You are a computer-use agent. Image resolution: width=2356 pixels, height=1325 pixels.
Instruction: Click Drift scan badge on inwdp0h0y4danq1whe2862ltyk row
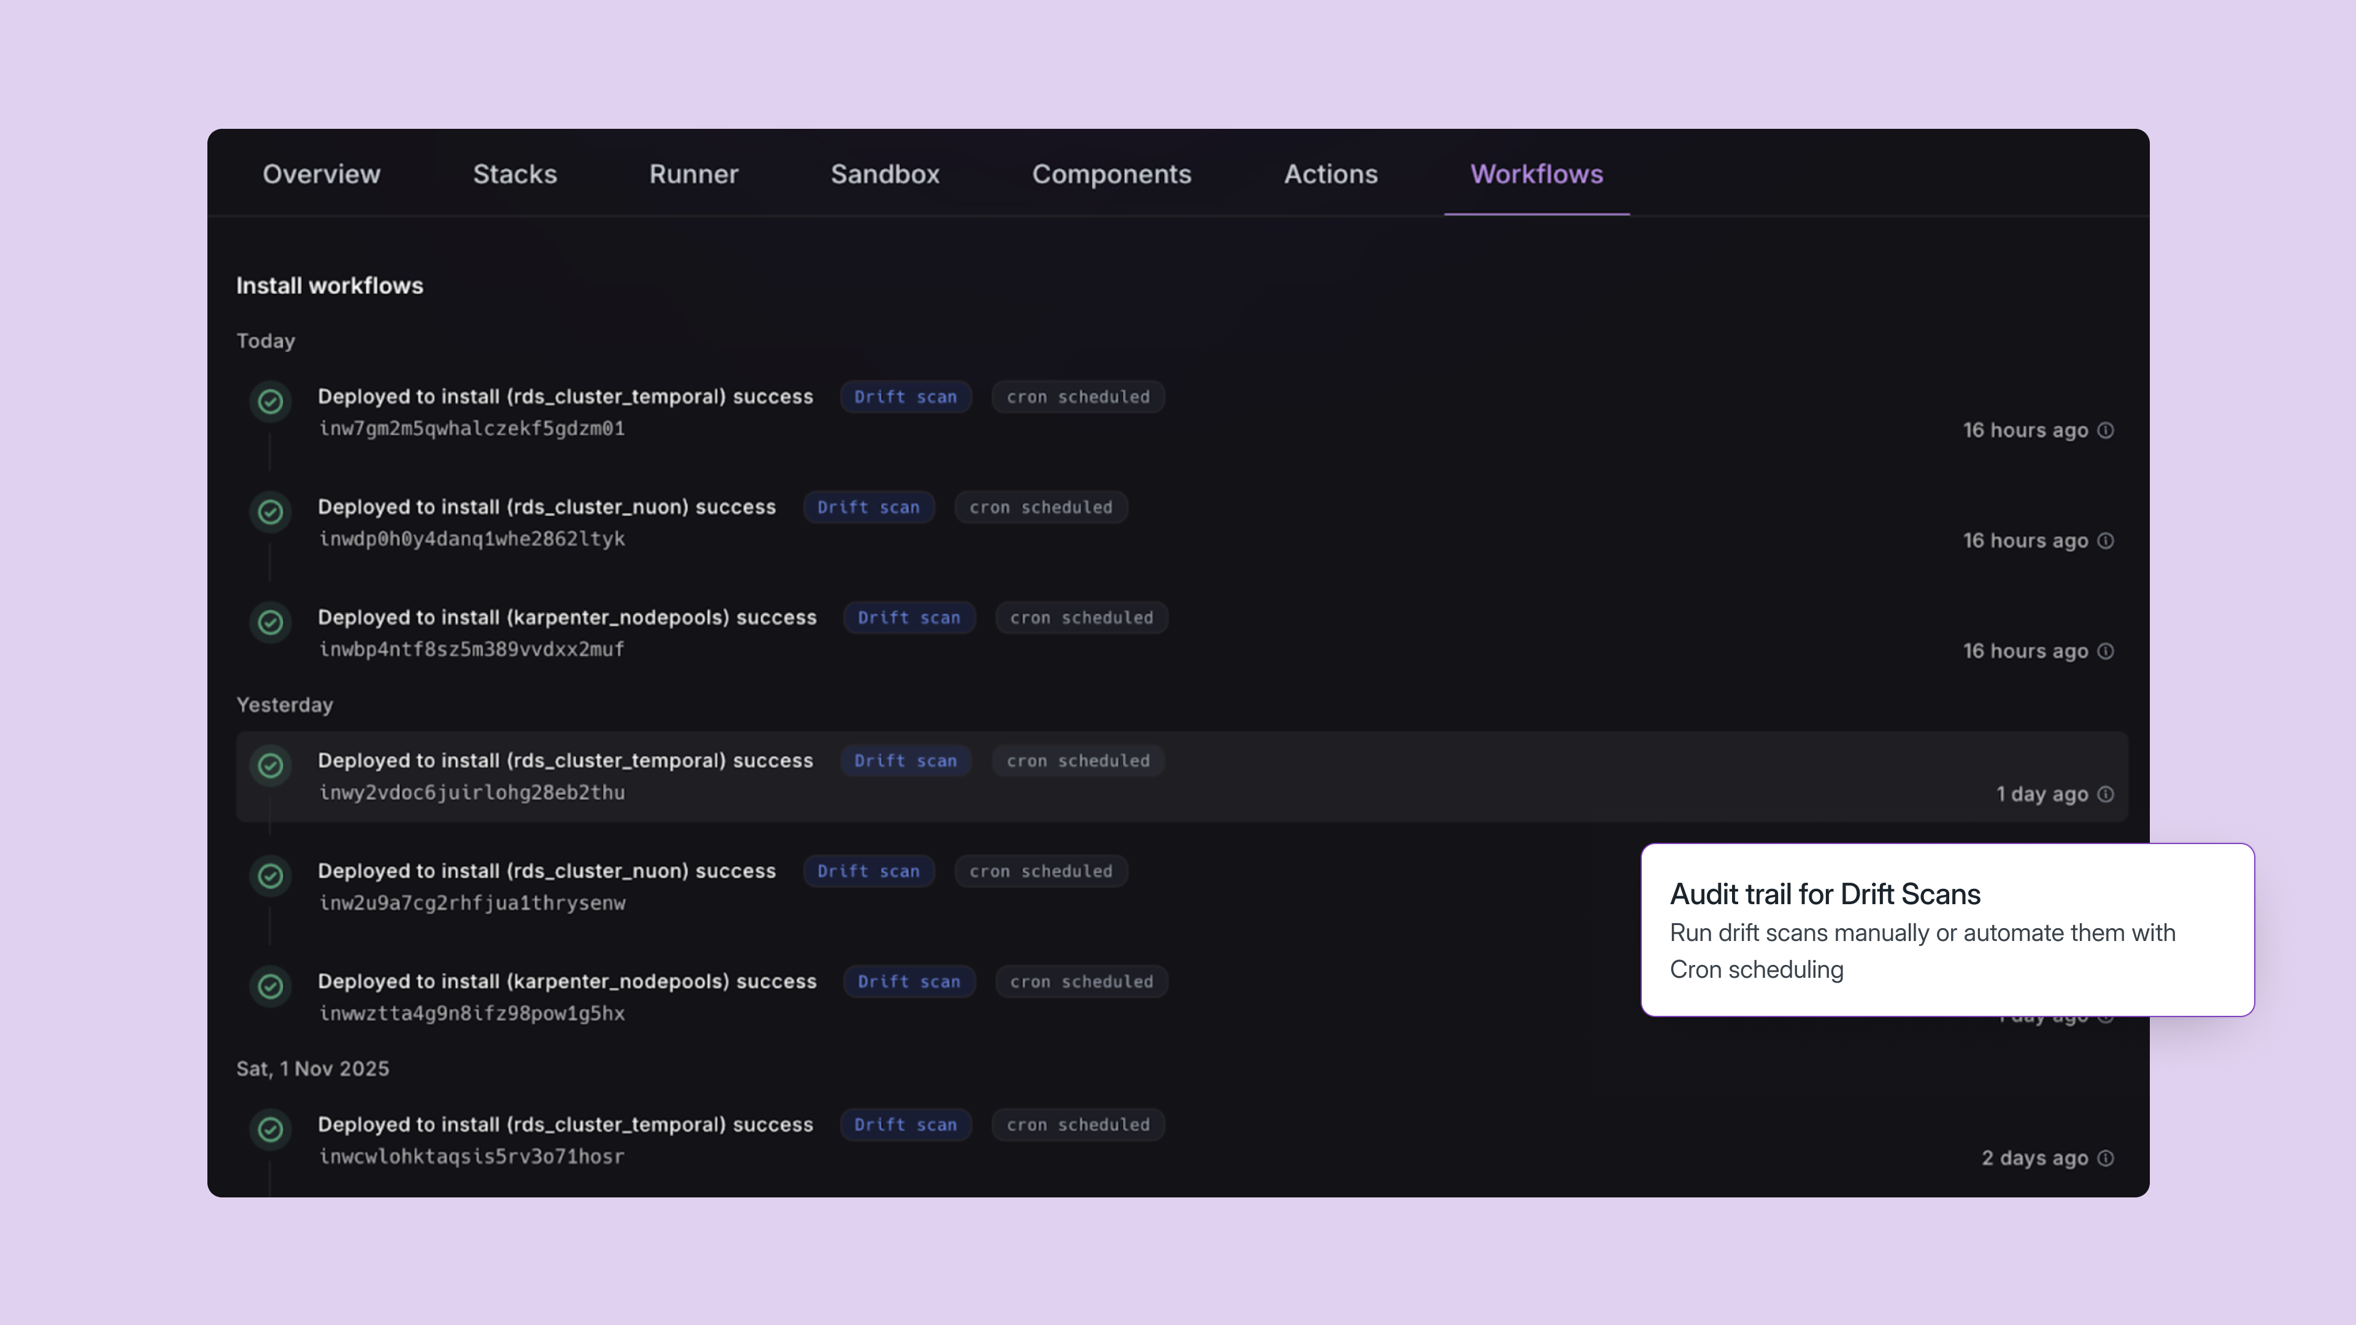click(x=868, y=507)
